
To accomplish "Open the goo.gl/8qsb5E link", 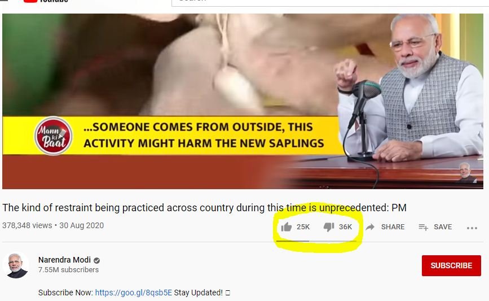I will pyautogui.click(x=134, y=293).
